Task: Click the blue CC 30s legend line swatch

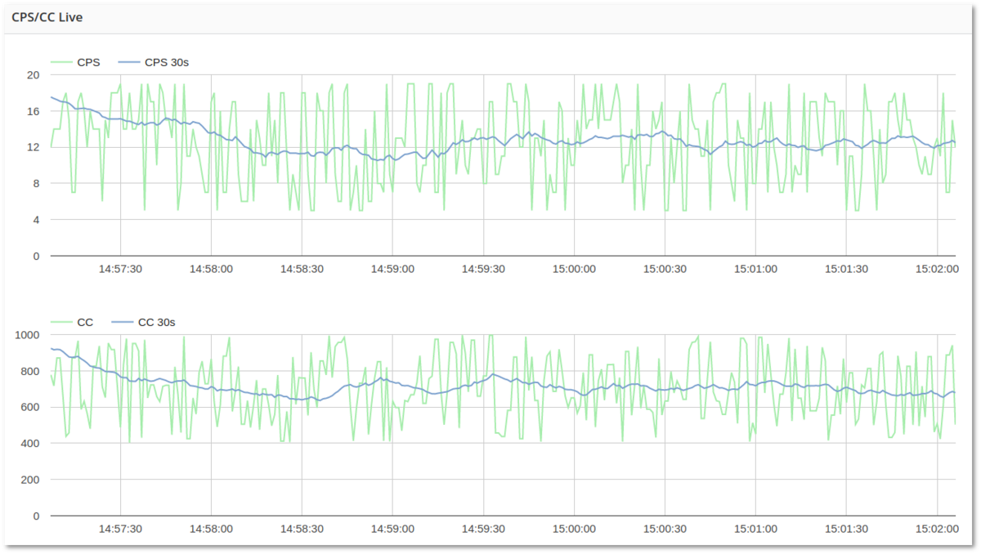Action: (x=123, y=322)
